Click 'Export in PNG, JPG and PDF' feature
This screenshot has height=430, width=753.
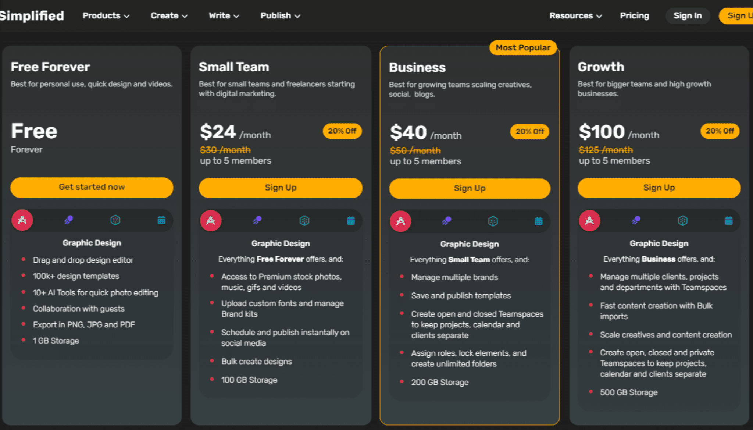[x=84, y=325]
